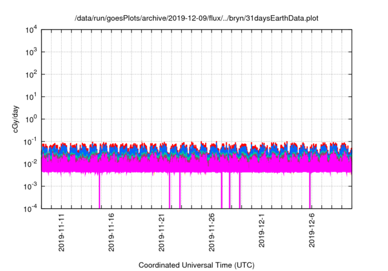Click the 10^-4 y-axis tick label
This screenshot has height=271, width=388.
click(31, 209)
